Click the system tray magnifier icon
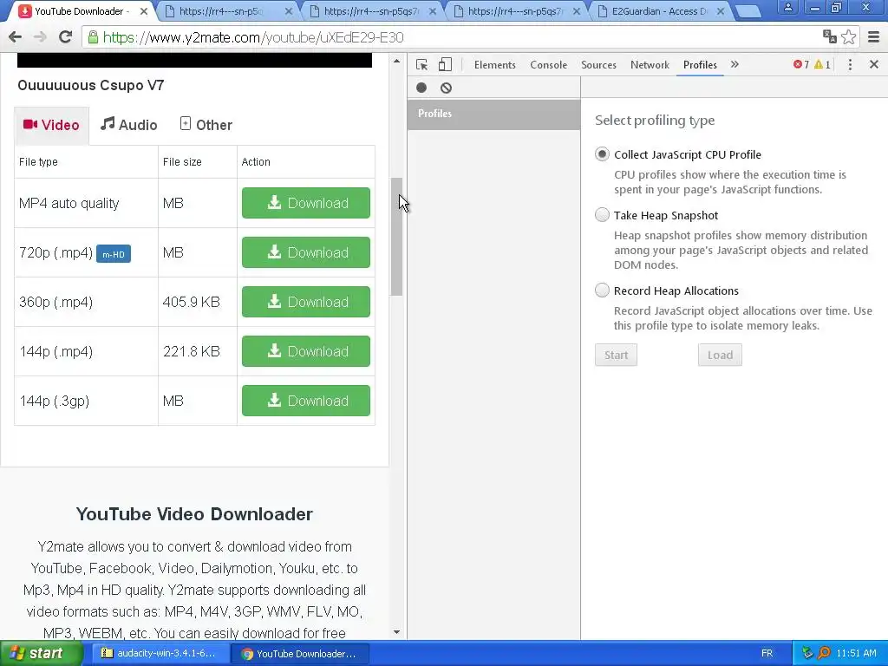This screenshot has height=666, width=888. (x=824, y=653)
